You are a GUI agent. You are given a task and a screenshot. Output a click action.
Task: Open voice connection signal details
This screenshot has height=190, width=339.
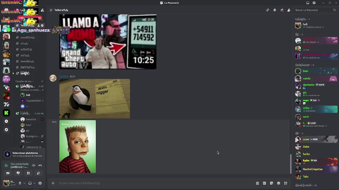pyautogui.click(x=6, y=165)
